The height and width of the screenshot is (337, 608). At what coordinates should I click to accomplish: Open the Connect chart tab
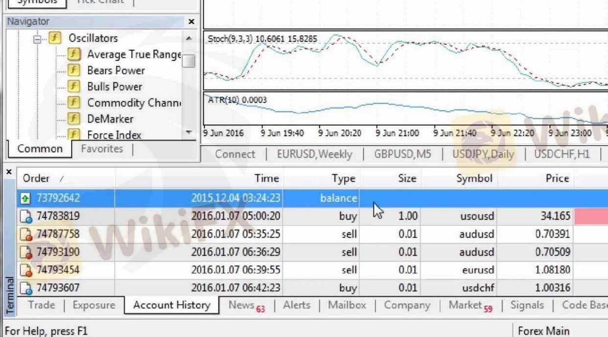[235, 154]
